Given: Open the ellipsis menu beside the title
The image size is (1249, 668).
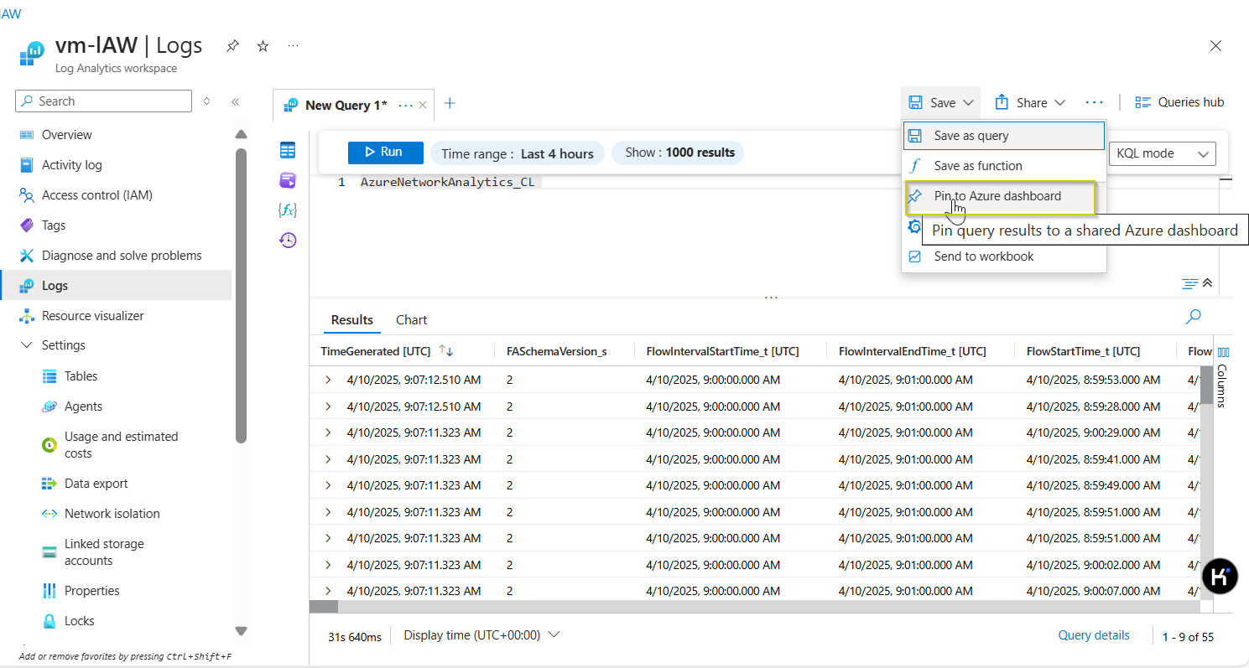Looking at the screenshot, I should (x=293, y=46).
